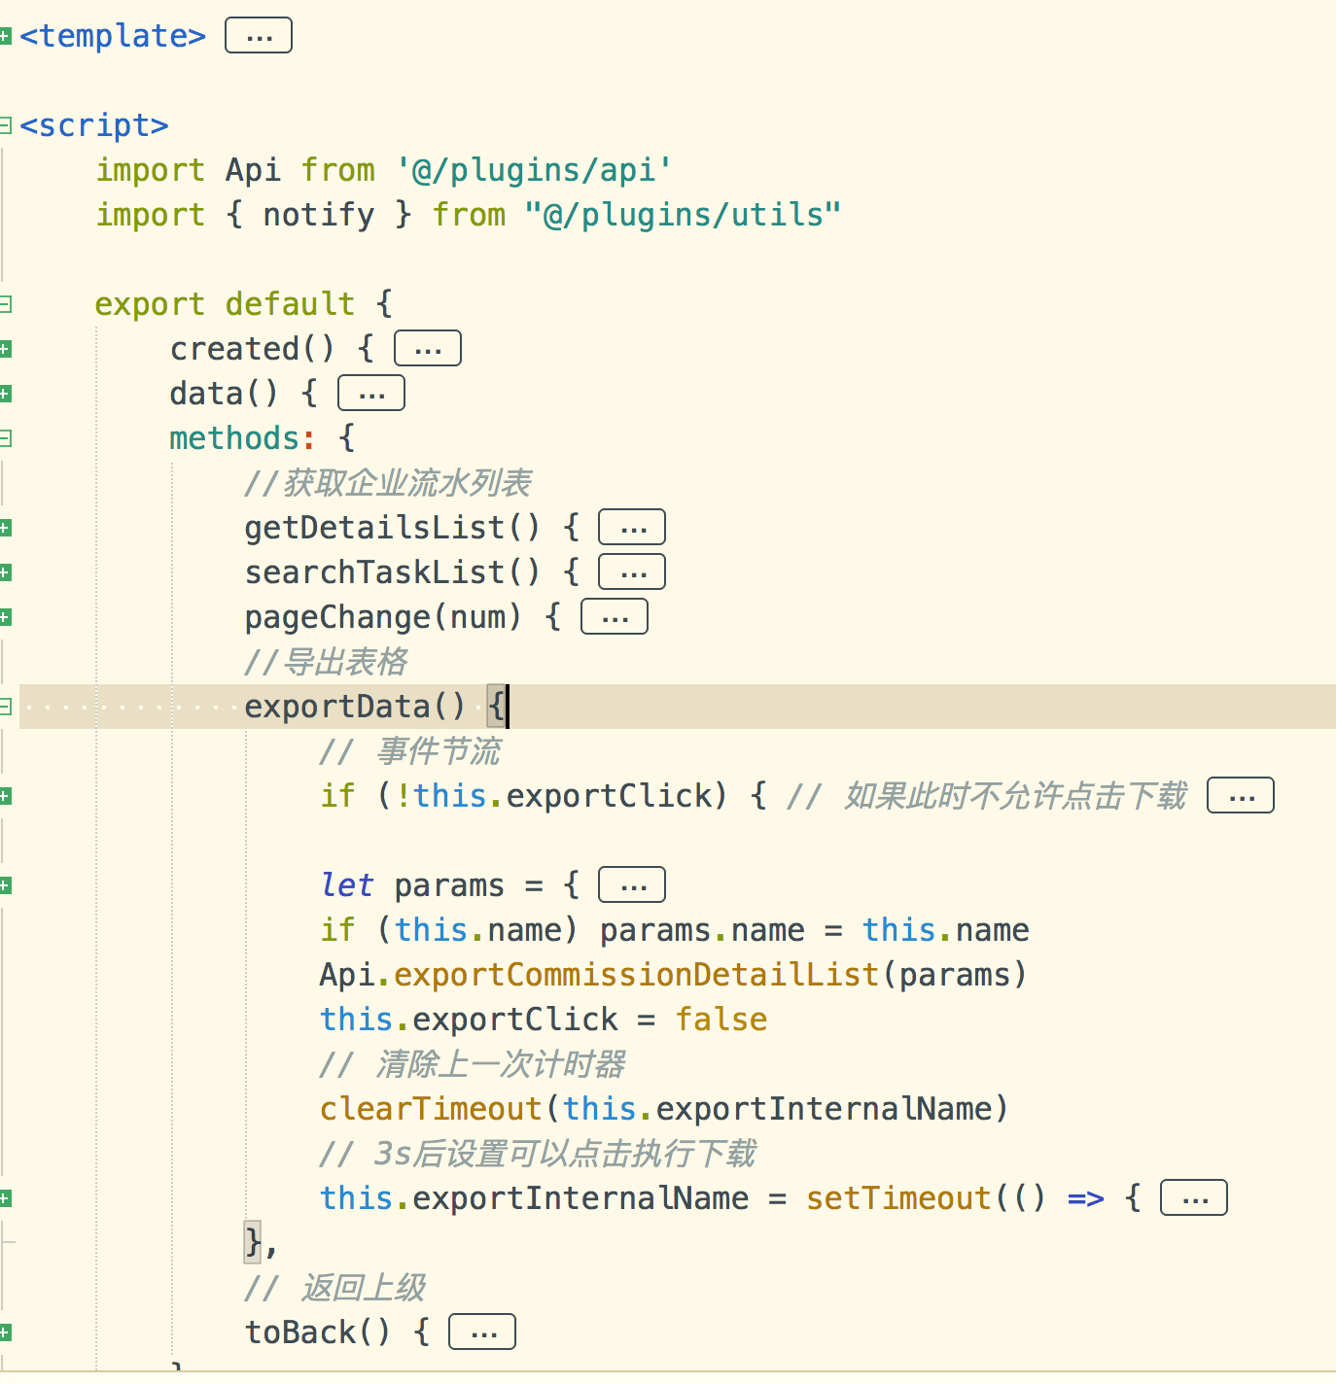This screenshot has height=1384, width=1336.
Task: Click the methods property name
Action: pos(235,438)
